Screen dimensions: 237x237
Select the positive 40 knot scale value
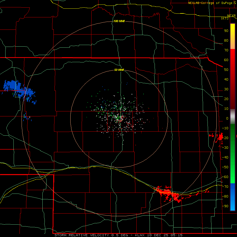[x=226, y=80]
